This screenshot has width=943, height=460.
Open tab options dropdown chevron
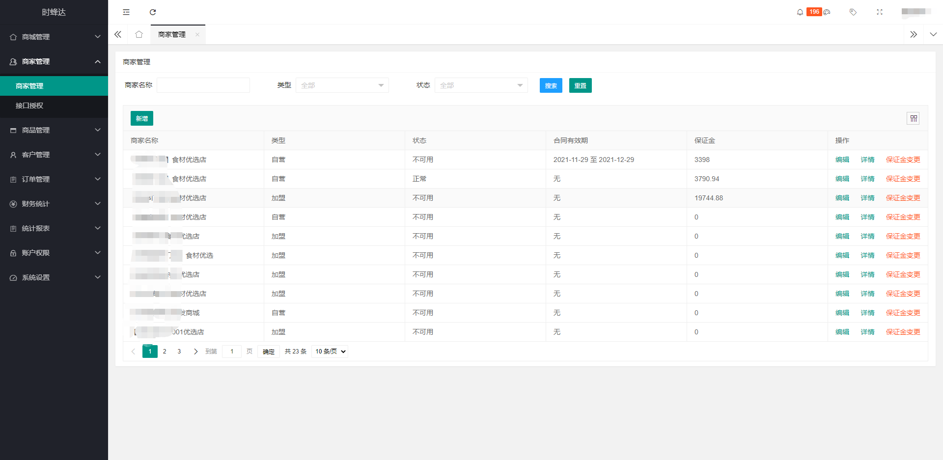click(x=933, y=34)
